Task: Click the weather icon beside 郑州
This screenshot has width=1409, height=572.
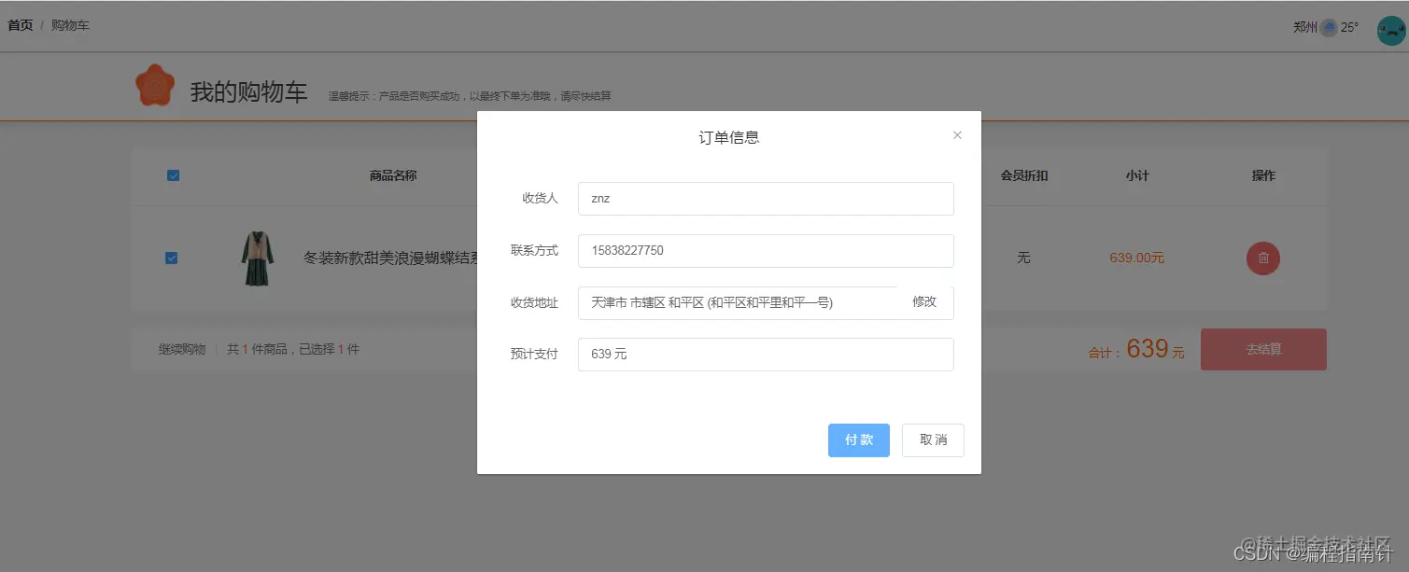Action: pos(1328,28)
